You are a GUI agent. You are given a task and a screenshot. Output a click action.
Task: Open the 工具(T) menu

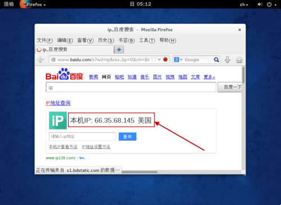pos(147,40)
